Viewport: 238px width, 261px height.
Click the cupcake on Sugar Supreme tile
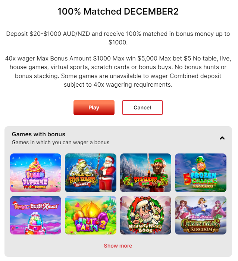(x=35, y=165)
